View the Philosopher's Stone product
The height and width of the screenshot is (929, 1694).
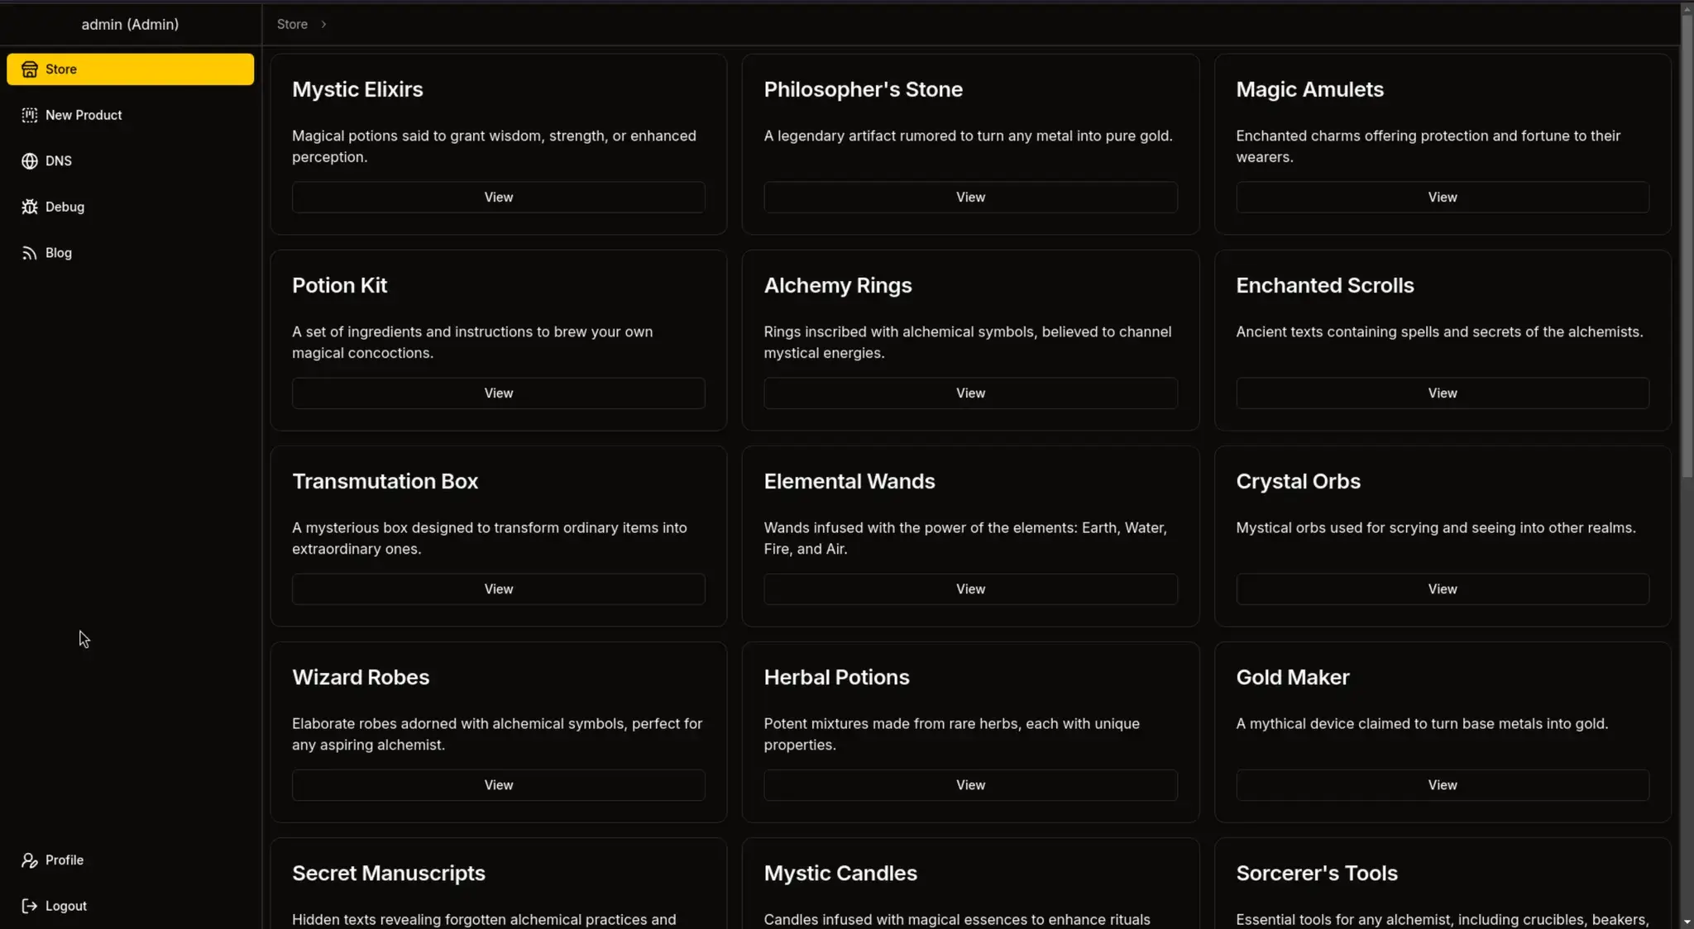(x=970, y=198)
